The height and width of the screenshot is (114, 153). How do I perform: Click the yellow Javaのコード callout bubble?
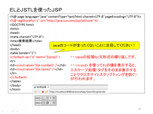click(95, 46)
